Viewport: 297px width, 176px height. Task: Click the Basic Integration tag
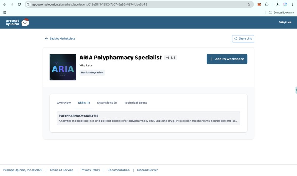coord(92,72)
